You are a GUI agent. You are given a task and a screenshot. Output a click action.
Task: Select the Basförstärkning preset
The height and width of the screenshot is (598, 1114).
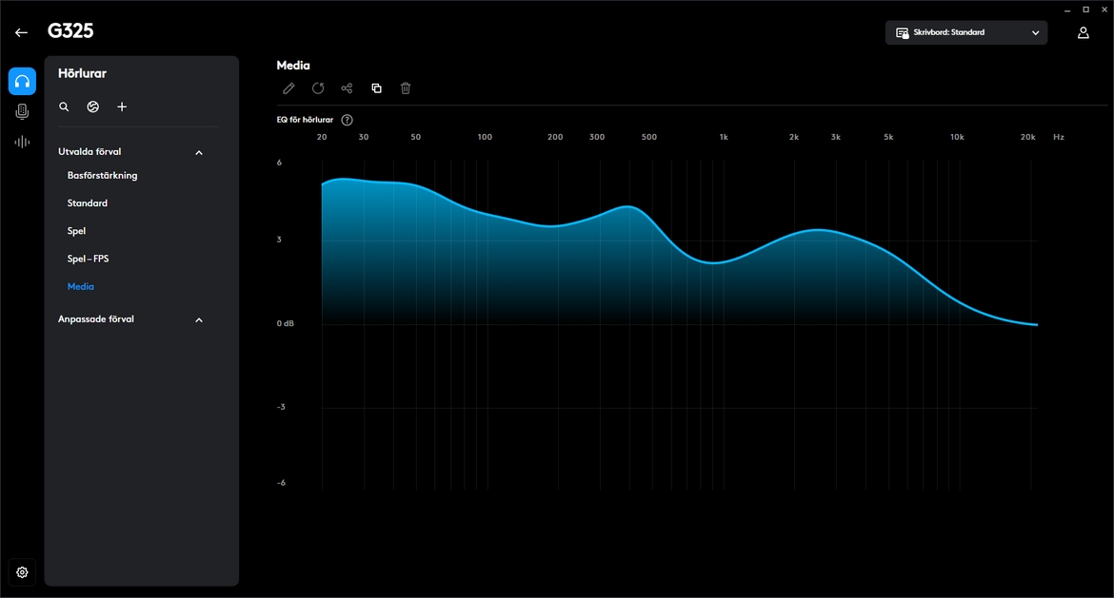(x=102, y=176)
